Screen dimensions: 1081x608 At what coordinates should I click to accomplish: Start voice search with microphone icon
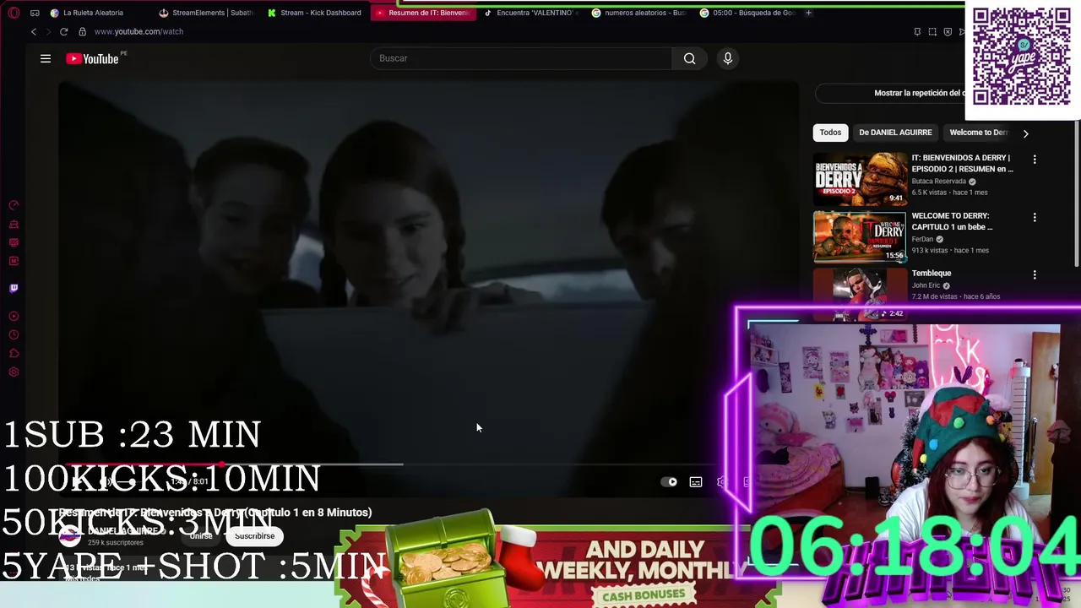click(x=728, y=58)
